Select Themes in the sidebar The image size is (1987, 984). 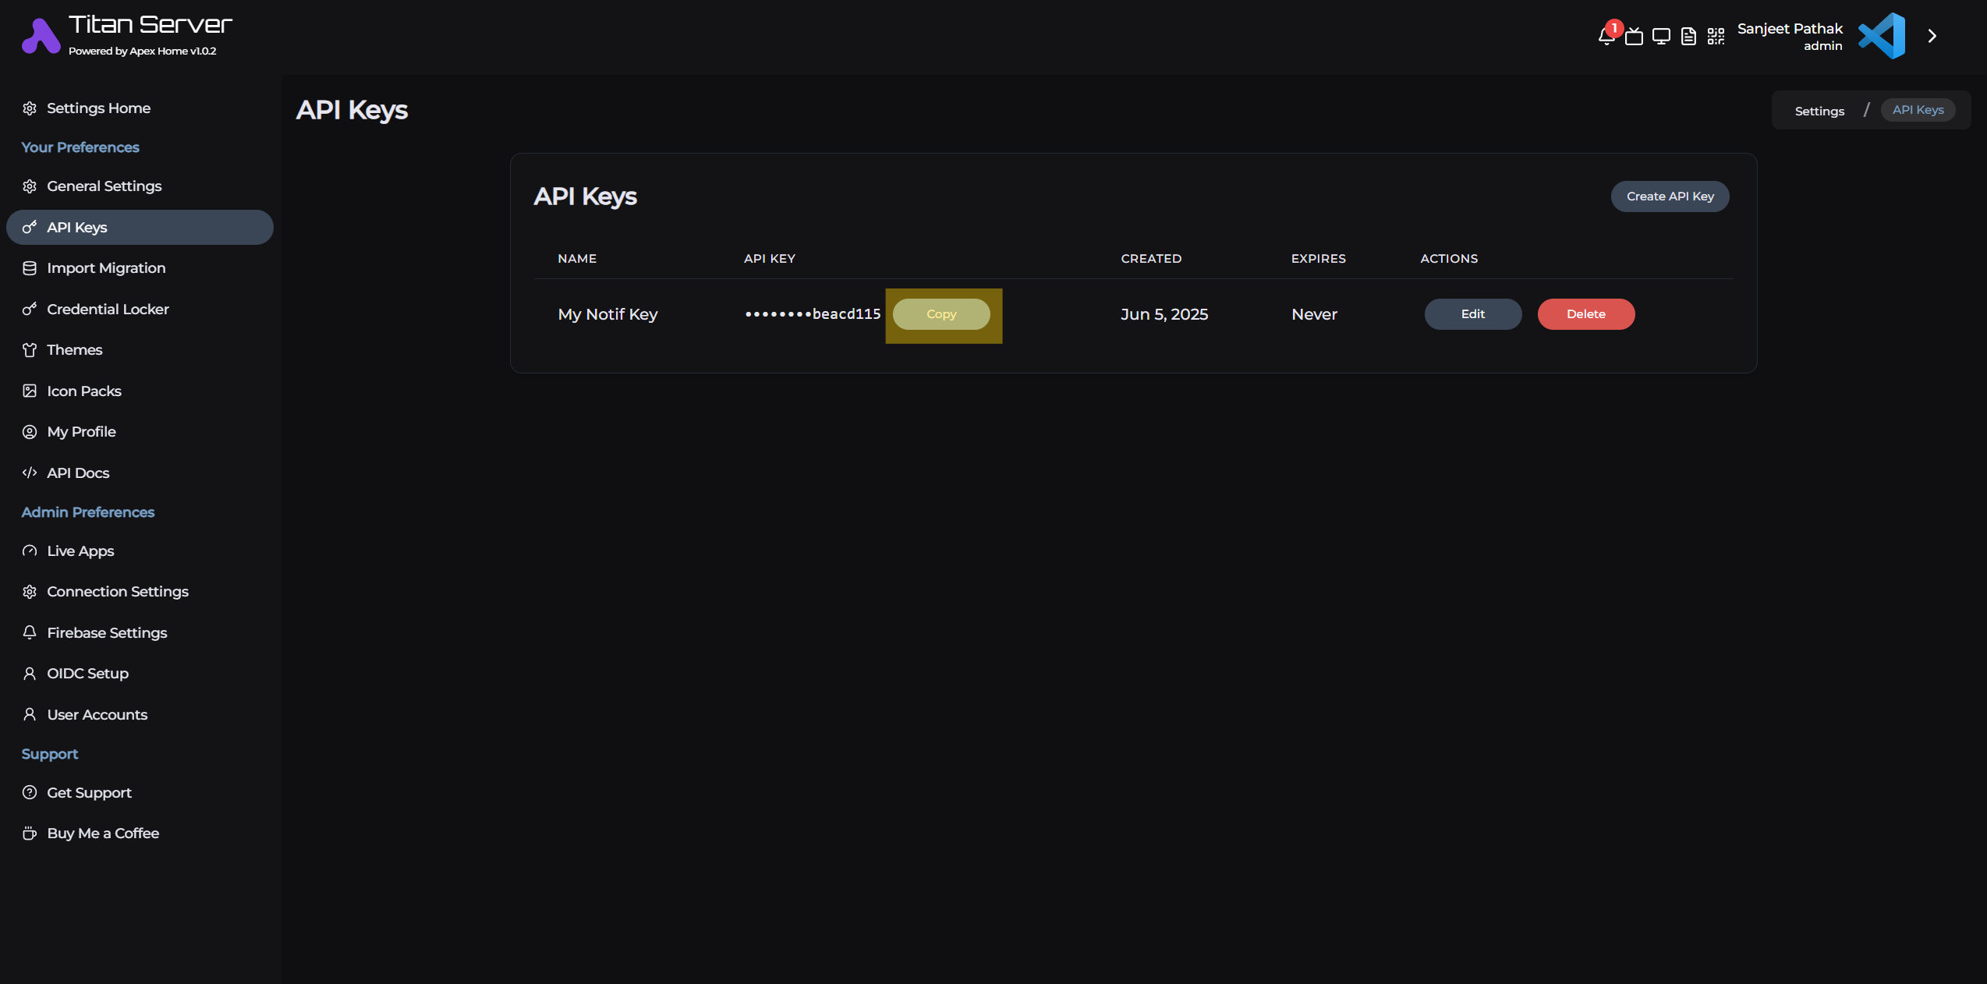[x=74, y=349]
